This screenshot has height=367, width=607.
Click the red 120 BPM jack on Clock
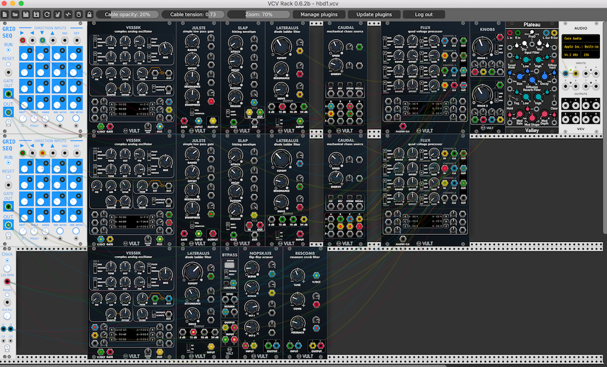point(7,282)
